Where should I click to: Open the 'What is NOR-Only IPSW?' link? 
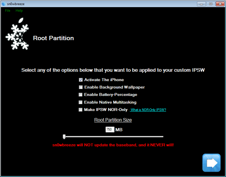coord(148,110)
